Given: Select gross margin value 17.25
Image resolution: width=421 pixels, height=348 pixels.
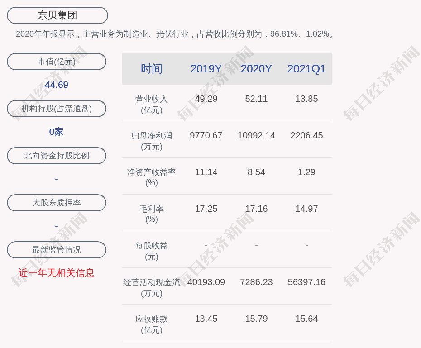Looking at the screenshot, I should point(206,209).
